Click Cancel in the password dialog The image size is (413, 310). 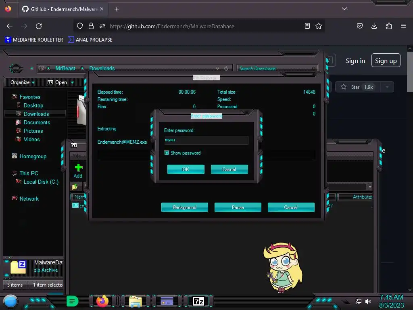coord(229,169)
